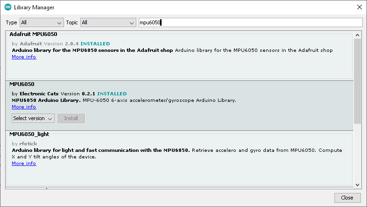Open the Topic filter dropdown
The width and height of the screenshot is (367, 207).
pyautogui.click(x=108, y=23)
